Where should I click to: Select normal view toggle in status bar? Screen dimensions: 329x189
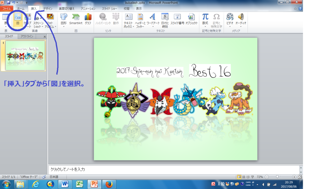(x=239, y=177)
